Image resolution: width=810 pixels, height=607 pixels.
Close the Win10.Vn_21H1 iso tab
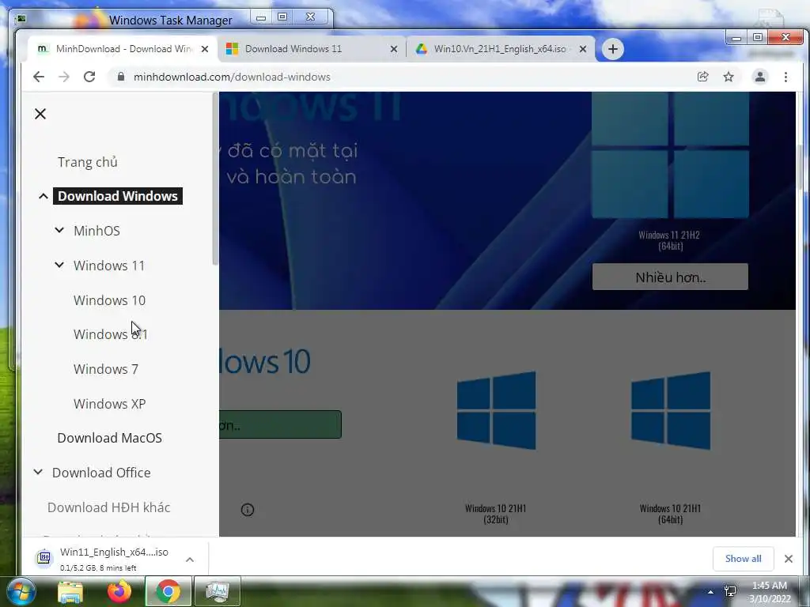(583, 49)
